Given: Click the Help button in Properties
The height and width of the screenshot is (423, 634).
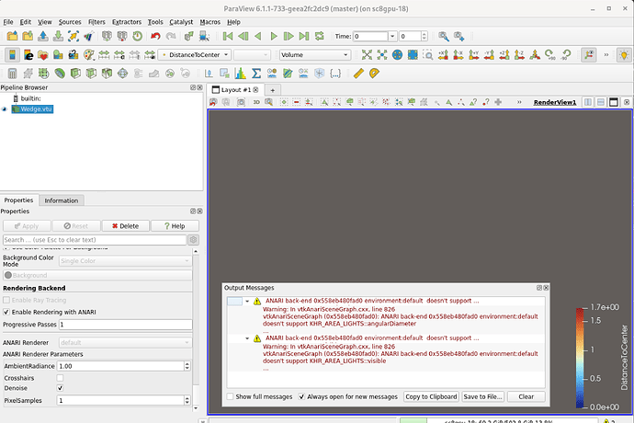Looking at the screenshot, I should [x=175, y=226].
